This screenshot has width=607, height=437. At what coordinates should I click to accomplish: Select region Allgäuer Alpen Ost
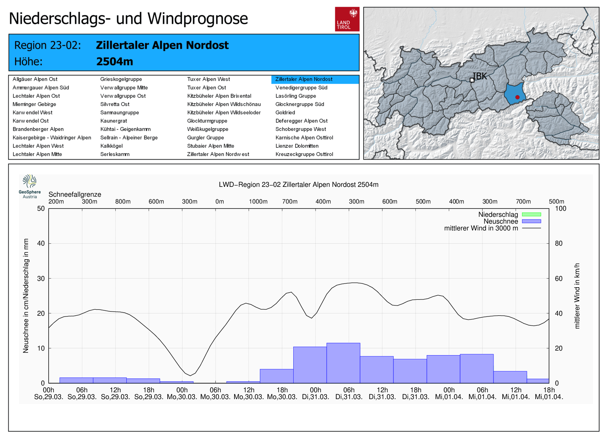[35, 79]
